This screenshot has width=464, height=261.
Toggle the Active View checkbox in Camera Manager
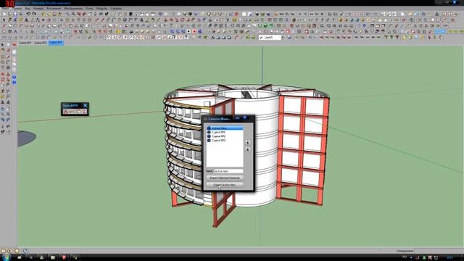209,128
